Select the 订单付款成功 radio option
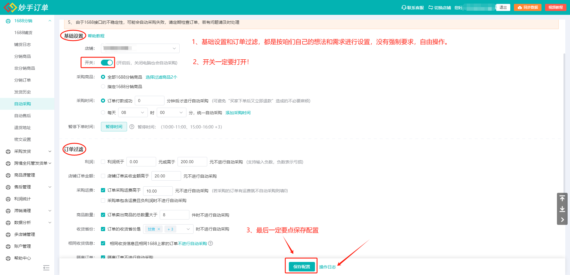 coord(103,101)
